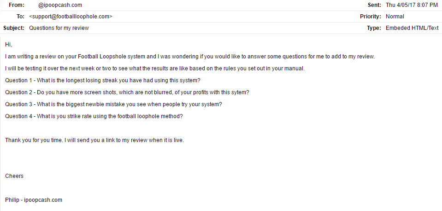
Task: Click the Sent label
Action: [374, 5]
